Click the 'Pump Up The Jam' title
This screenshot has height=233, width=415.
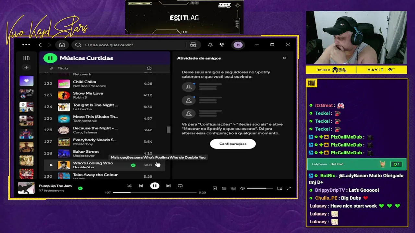click(55, 186)
